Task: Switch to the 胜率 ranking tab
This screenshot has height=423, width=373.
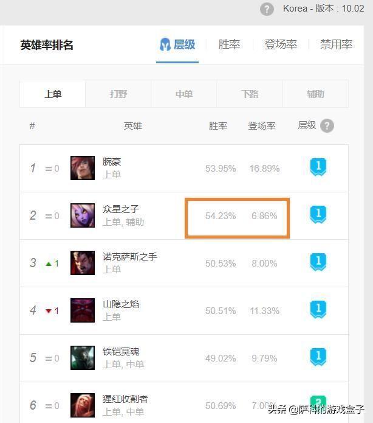Action: [229, 44]
